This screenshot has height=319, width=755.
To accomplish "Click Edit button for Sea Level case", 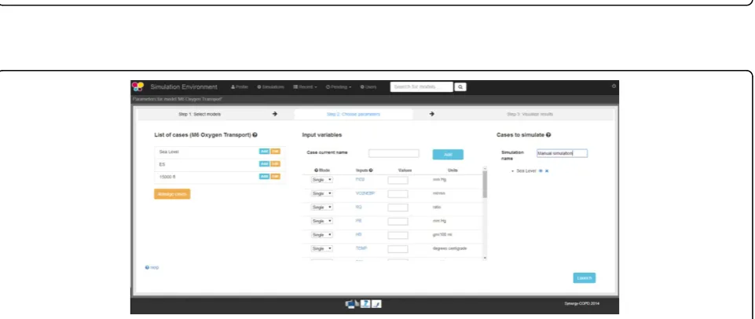I will point(276,152).
